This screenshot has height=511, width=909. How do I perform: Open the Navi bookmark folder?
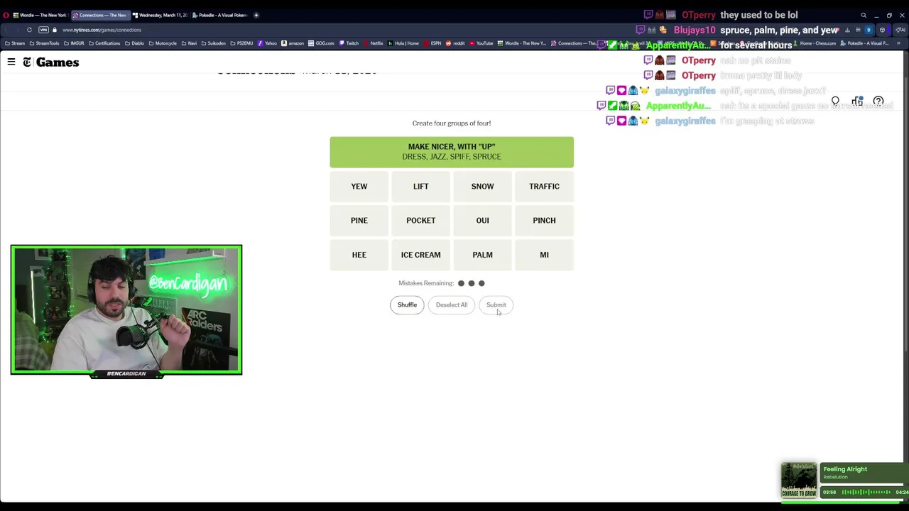pyautogui.click(x=189, y=43)
